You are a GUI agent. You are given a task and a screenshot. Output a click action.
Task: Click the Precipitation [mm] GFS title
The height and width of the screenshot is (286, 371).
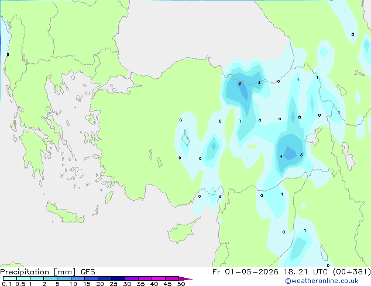pos(47,272)
